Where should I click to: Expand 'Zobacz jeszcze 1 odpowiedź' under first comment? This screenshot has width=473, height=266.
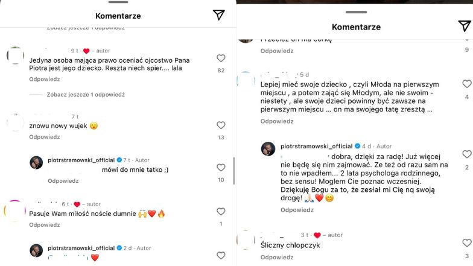(86, 95)
